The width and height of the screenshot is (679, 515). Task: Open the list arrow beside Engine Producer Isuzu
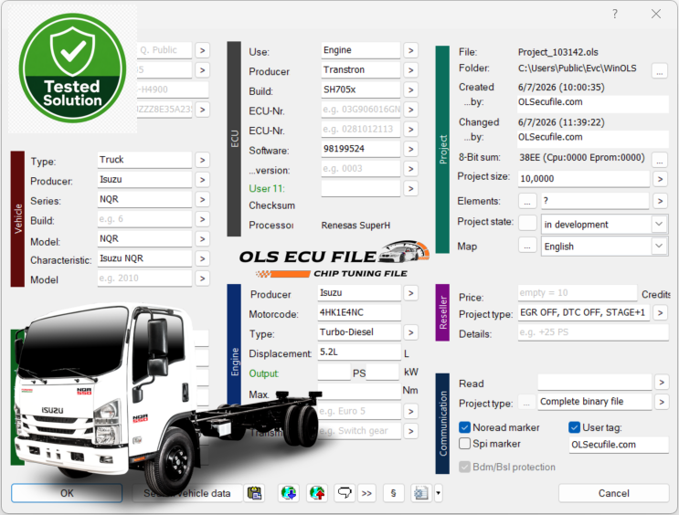(410, 293)
